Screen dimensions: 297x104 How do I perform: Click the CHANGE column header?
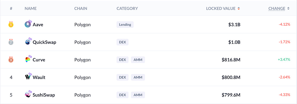[277, 9]
